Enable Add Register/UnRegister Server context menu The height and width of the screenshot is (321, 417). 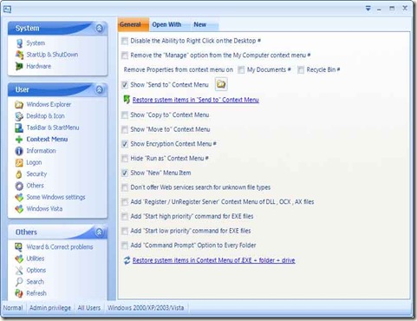click(125, 202)
